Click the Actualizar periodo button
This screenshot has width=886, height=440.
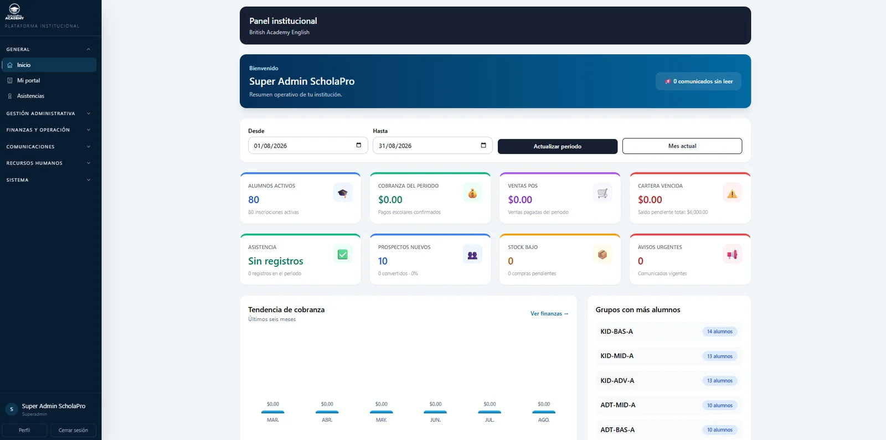click(x=558, y=146)
